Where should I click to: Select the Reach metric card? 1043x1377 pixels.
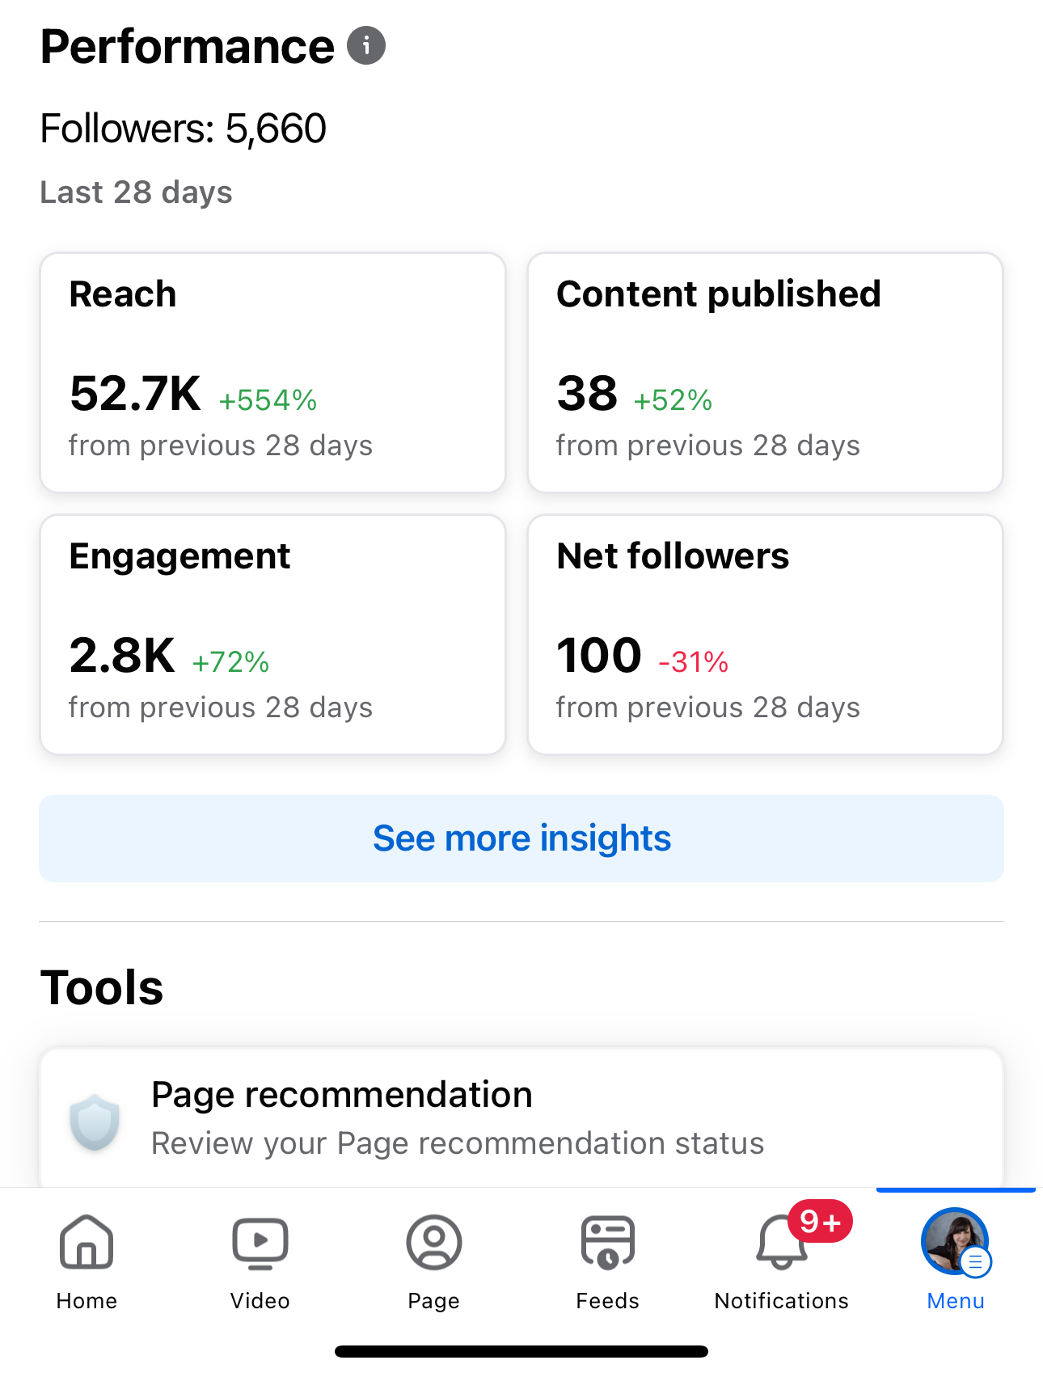(272, 373)
